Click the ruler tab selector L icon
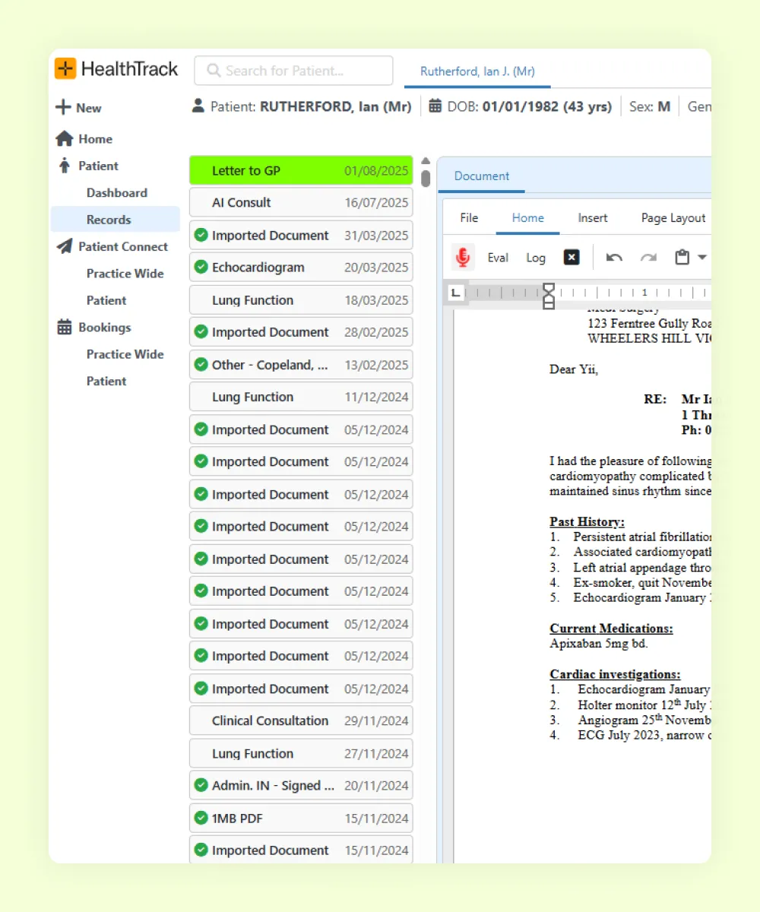 pyautogui.click(x=455, y=293)
